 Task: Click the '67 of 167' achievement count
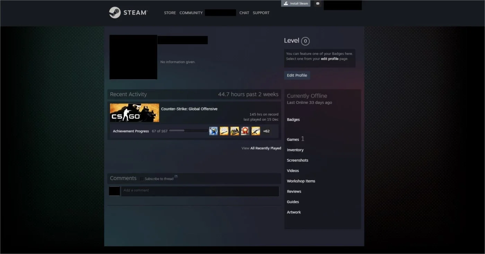pos(159,131)
